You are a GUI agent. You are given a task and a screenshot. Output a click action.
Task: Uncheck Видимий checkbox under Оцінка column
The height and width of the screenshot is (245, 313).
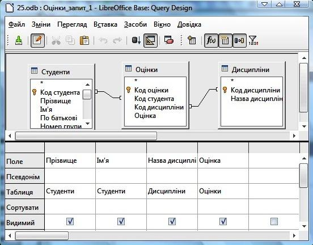[223, 221]
